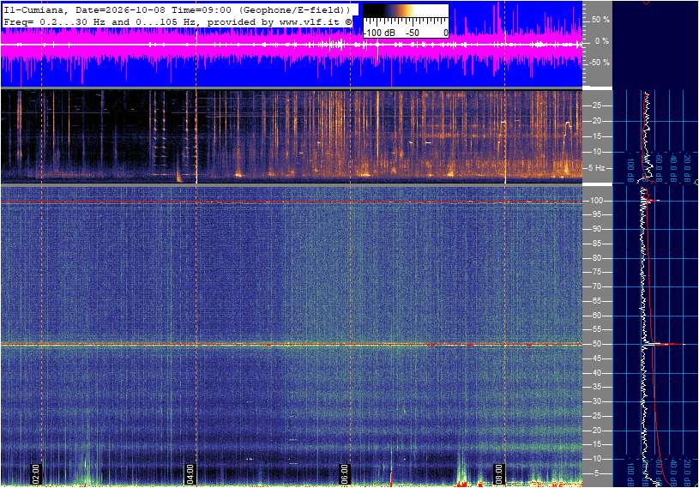The width and height of the screenshot is (699, 488).
Task: Click the 100 Hz tick on lower scale
Action: [597, 201]
